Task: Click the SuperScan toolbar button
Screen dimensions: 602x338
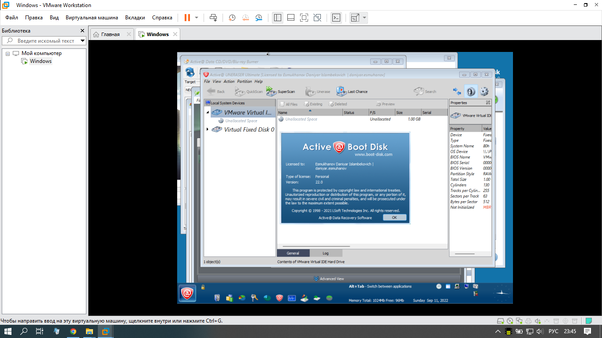Action: pyautogui.click(x=280, y=92)
